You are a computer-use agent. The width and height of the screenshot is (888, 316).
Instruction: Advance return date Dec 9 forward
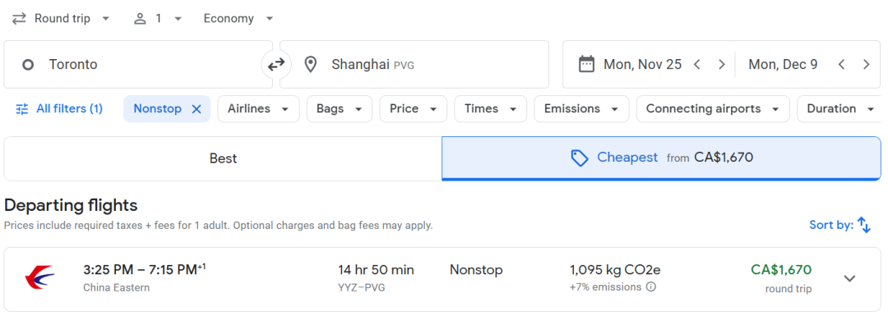(866, 65)
